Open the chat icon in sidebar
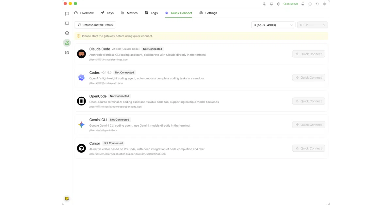The width and height of the screenshot is (392, 205). tap(67, 14)
